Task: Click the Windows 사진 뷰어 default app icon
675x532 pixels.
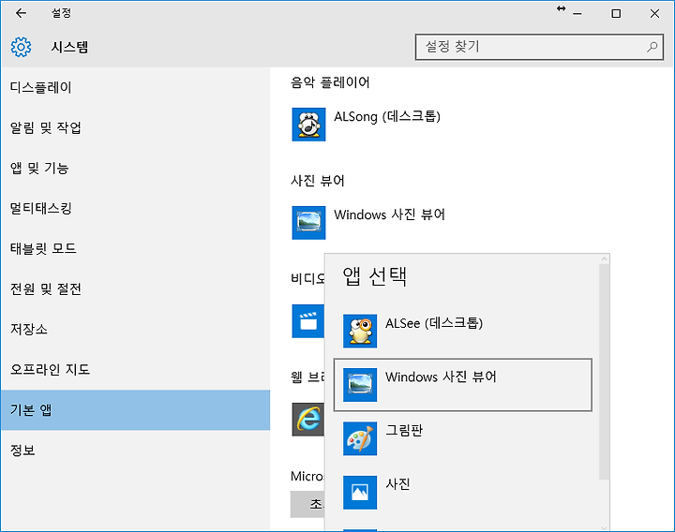Action: point(308,222)
